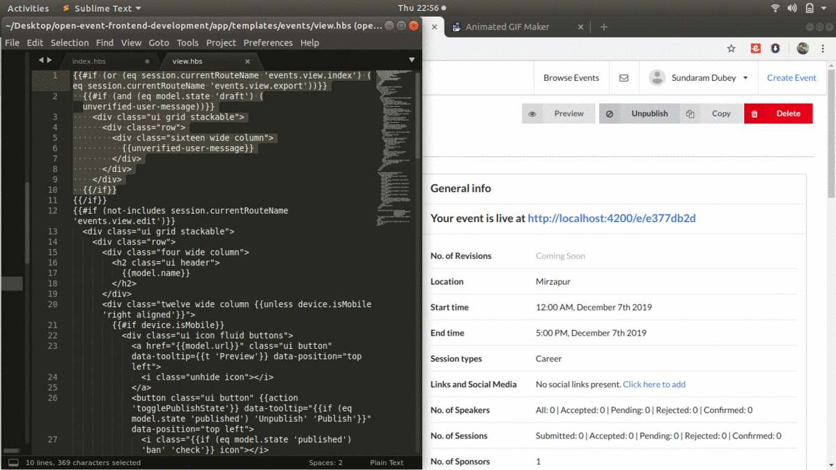The image size is (836, 470).
Task: Open the Project menu
Action: 221,42
